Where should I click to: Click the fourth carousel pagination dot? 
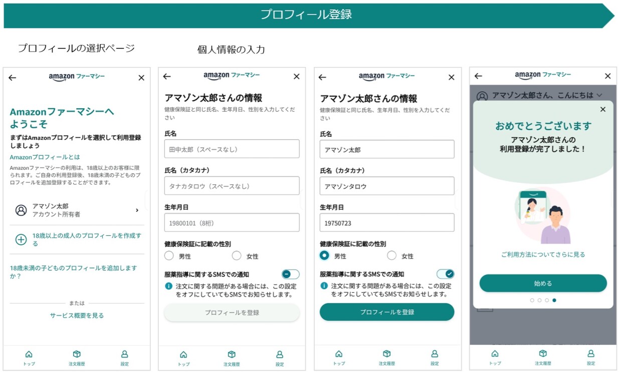click(554, 300)
